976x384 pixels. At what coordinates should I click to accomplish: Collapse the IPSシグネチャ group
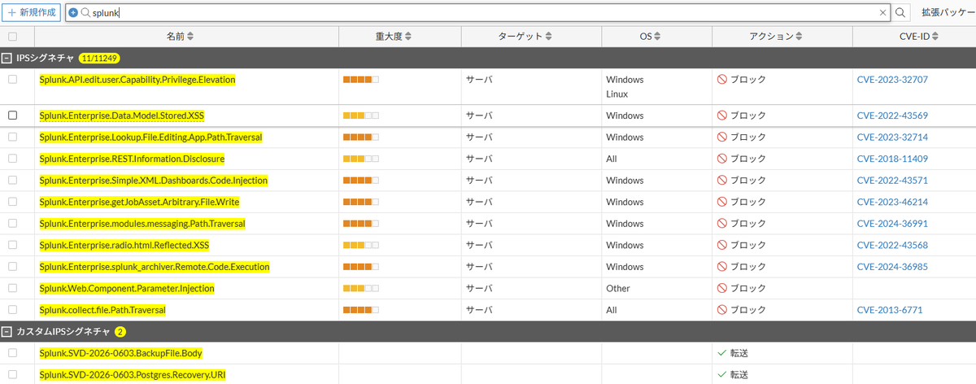coord(7,59)
